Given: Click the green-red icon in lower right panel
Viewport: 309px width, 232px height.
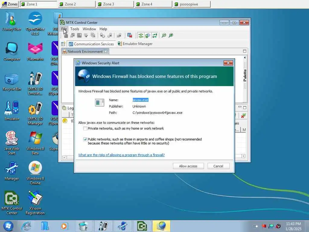Looking at the screenshot, I should tap(244, 116).
